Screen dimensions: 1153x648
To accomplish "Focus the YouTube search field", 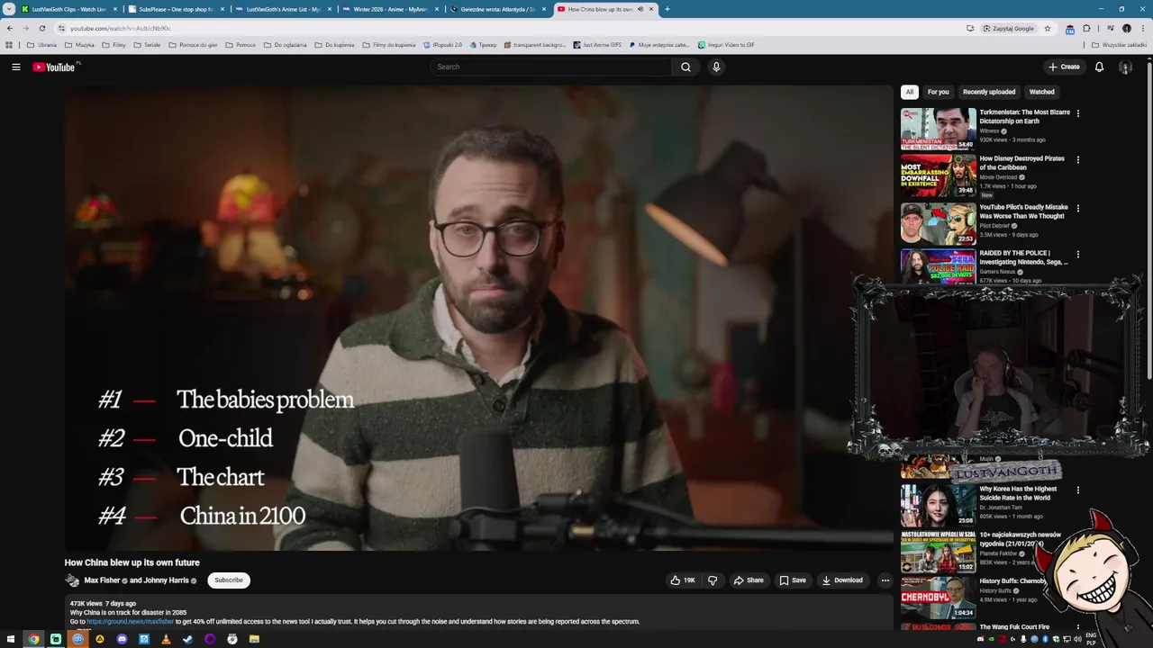I will coord(550,67).
